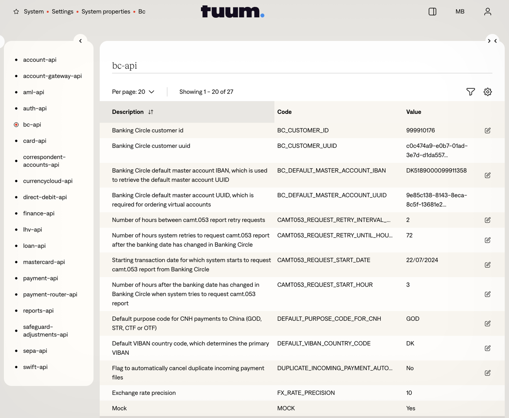Sort table by Description column
509x418 pixels.
(x=150, y=112)
